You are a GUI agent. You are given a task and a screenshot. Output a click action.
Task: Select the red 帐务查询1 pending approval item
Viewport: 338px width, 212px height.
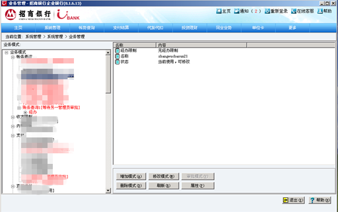click(51, 107)
